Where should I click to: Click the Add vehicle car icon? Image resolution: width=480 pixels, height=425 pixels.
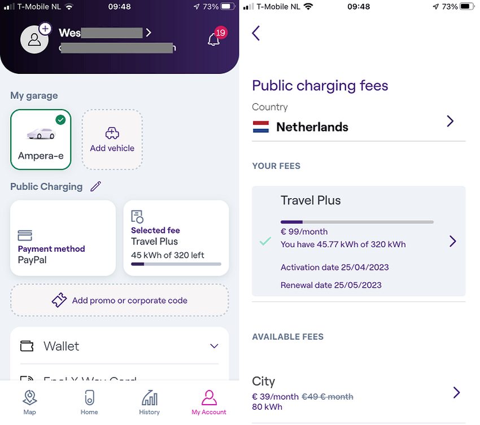(112, 133)
